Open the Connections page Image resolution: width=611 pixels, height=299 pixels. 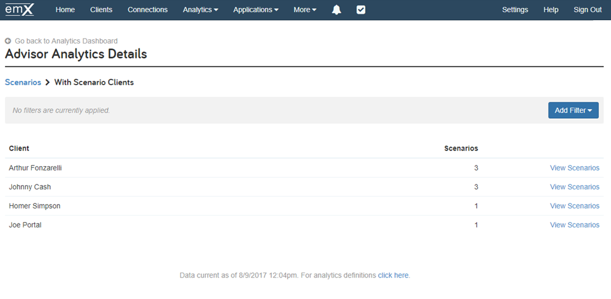(x=148, y=10)
